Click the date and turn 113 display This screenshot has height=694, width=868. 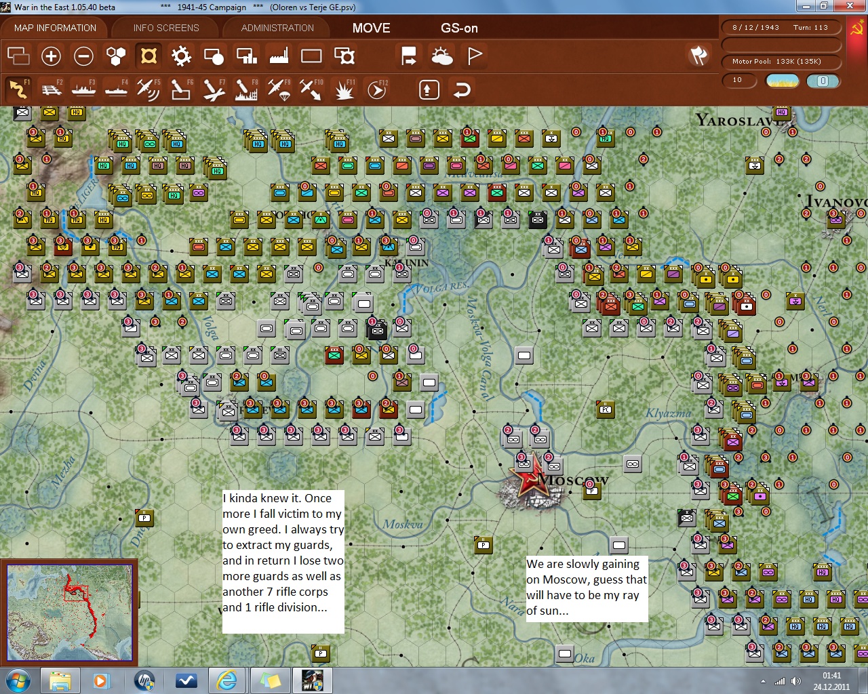click(x=781, y=28)
